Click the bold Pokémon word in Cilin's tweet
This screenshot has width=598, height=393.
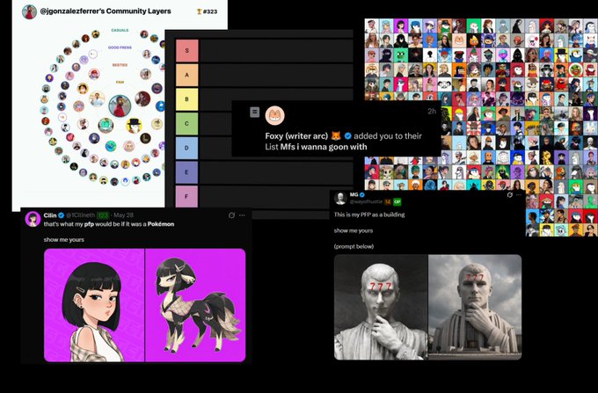tap(161, 224)
